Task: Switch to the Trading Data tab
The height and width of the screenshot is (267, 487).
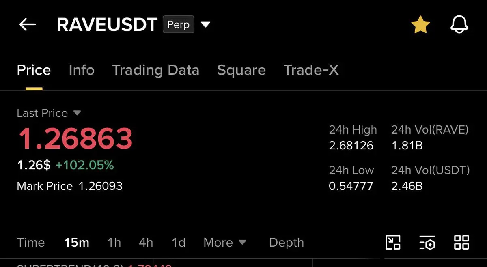Action: [x=156, y=70]
